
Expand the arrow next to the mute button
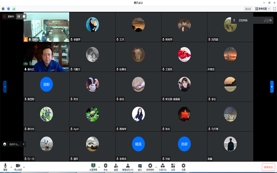coord(11,167)
